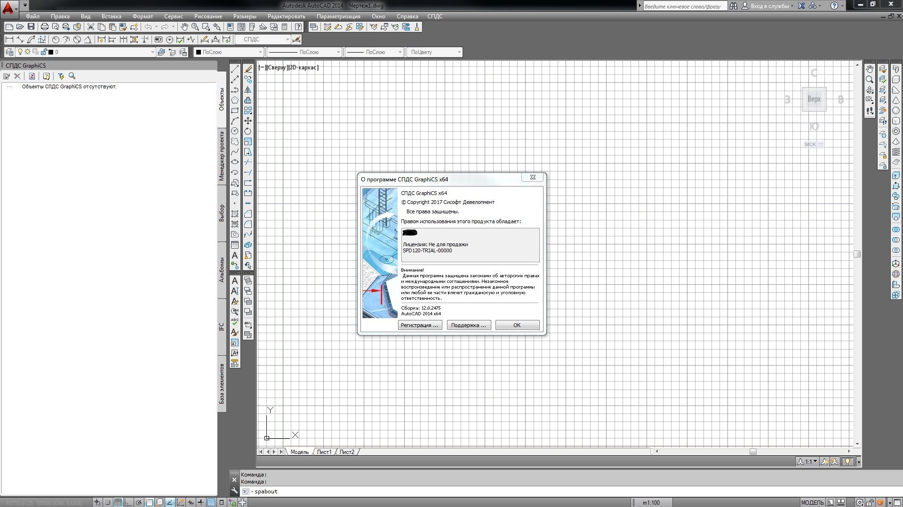Click the Fillet modify tool
The height and width of the screenshot is (507, 903).
(x=248, y=224)
